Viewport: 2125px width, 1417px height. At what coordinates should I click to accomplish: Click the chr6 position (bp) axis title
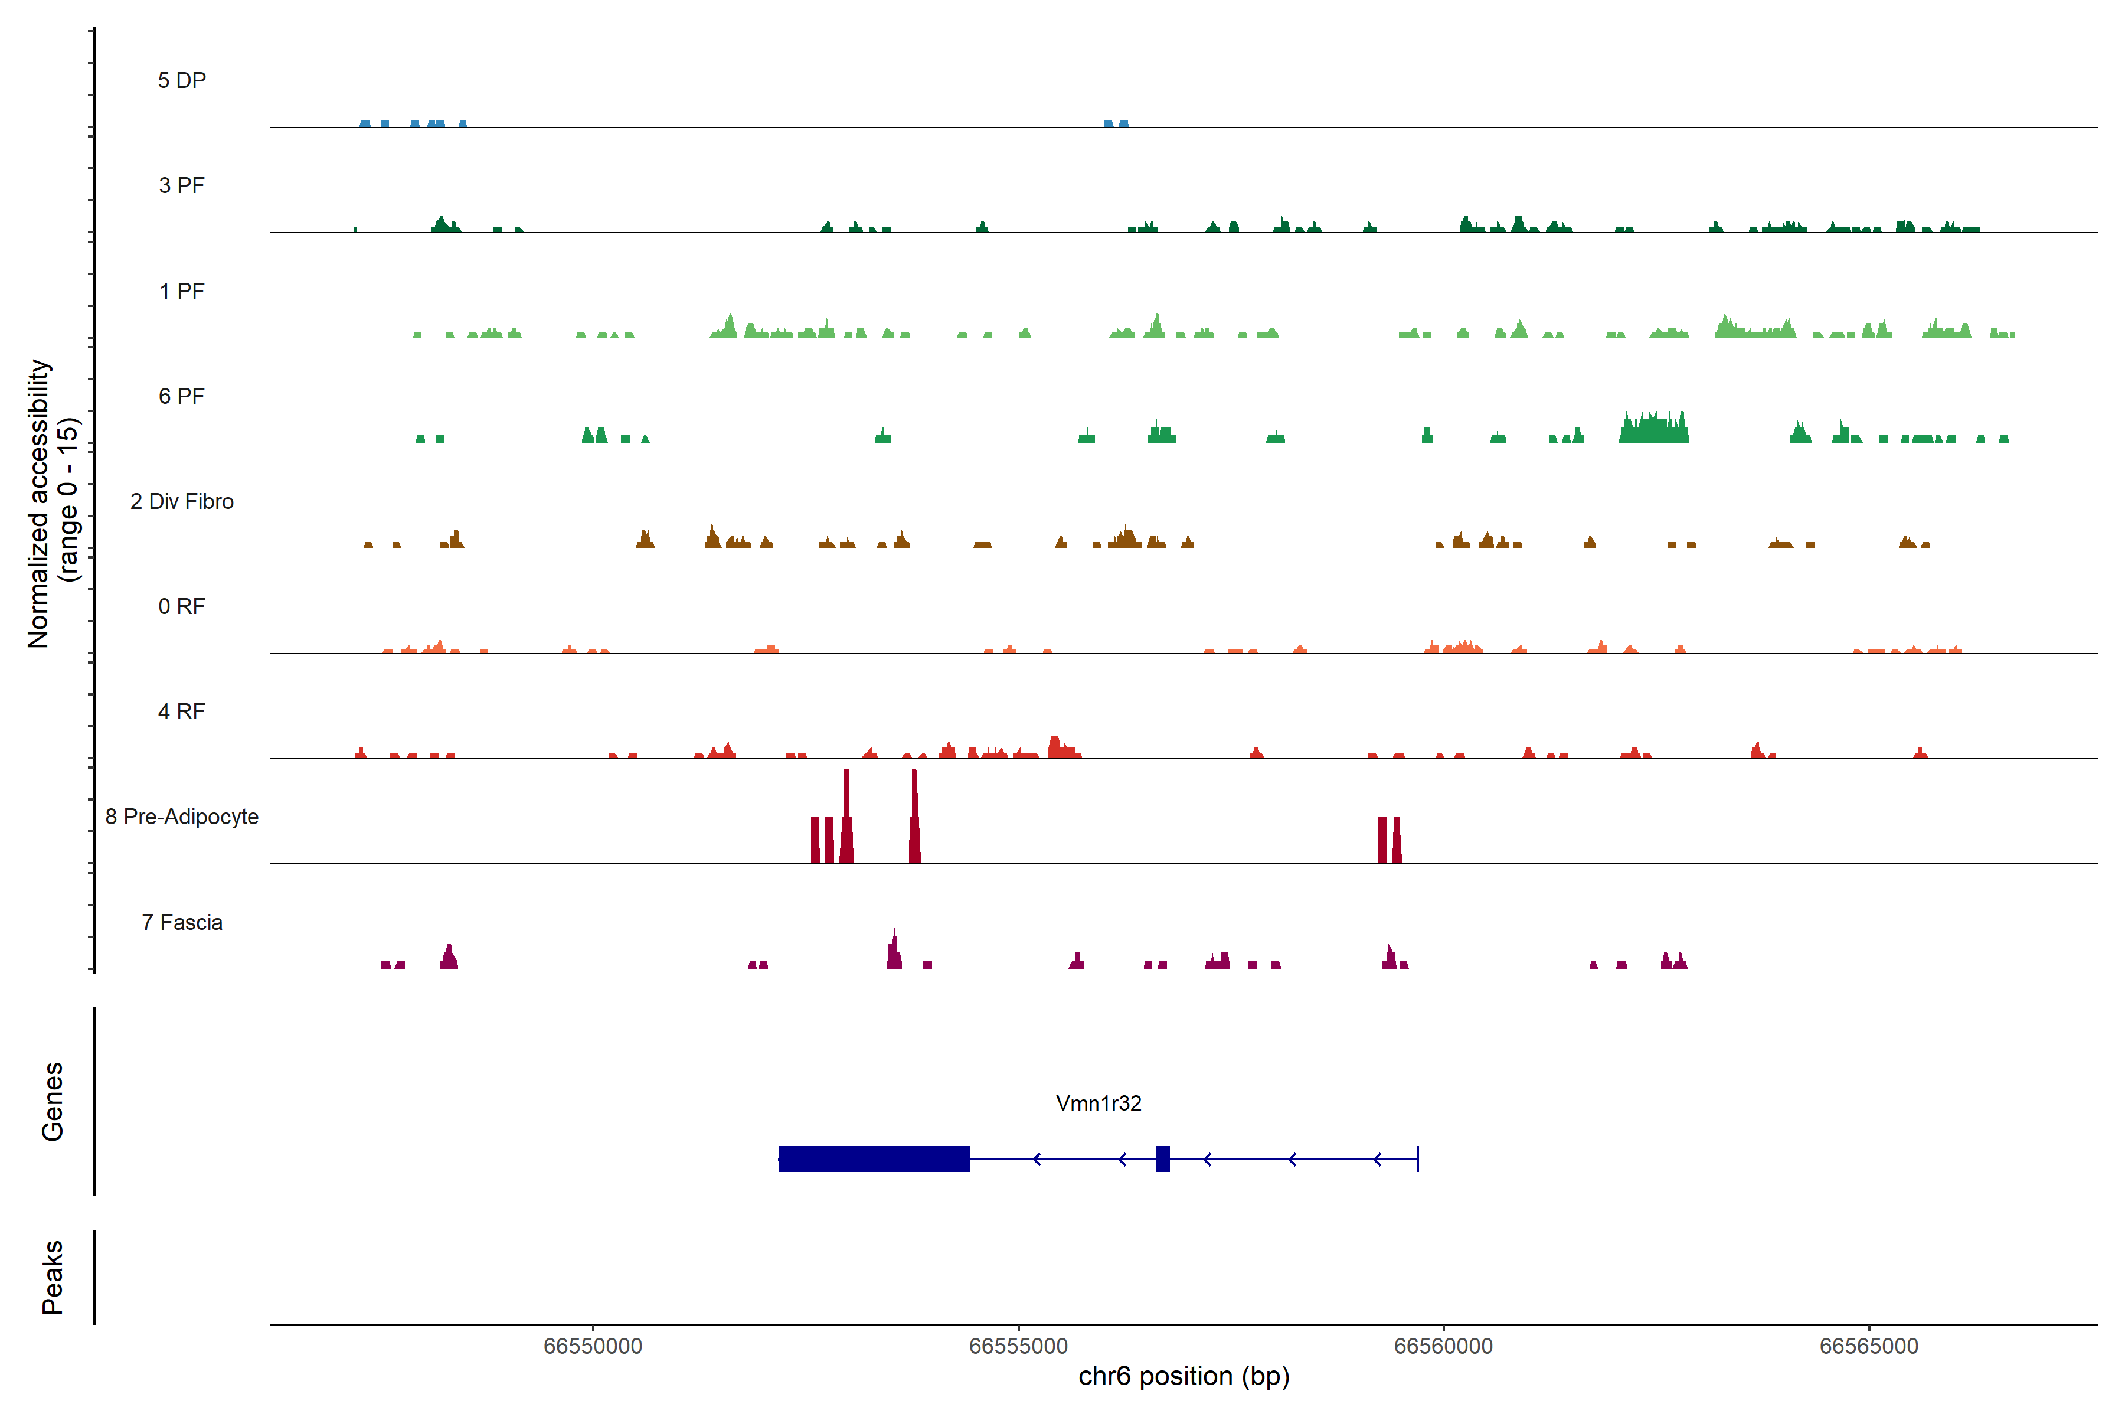[x=1184, y=1376]
